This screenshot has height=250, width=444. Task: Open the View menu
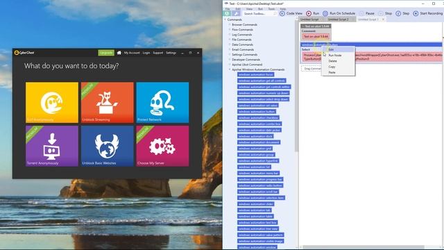249,9
